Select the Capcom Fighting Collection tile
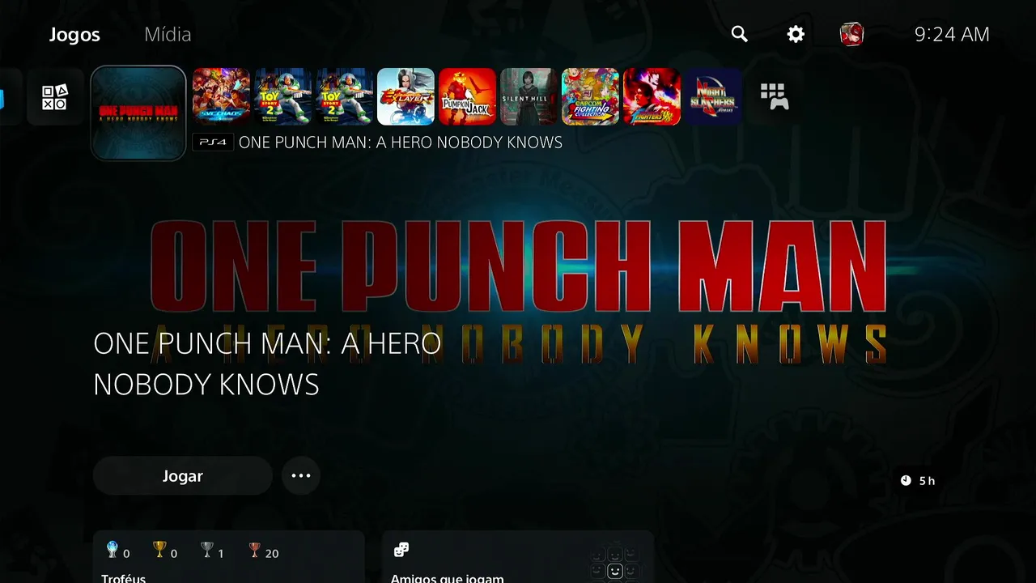Viewport: 1036px width, 583px height. (590, 96)
